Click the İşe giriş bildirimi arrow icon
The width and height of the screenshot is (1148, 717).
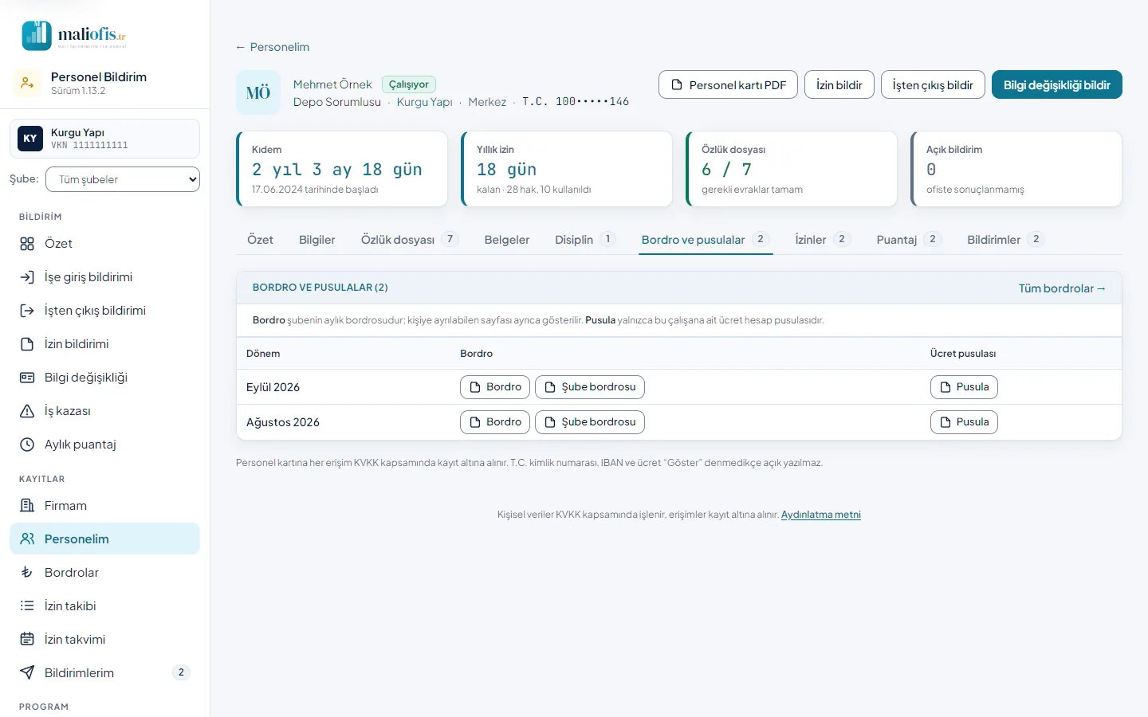tap(27, 277)
